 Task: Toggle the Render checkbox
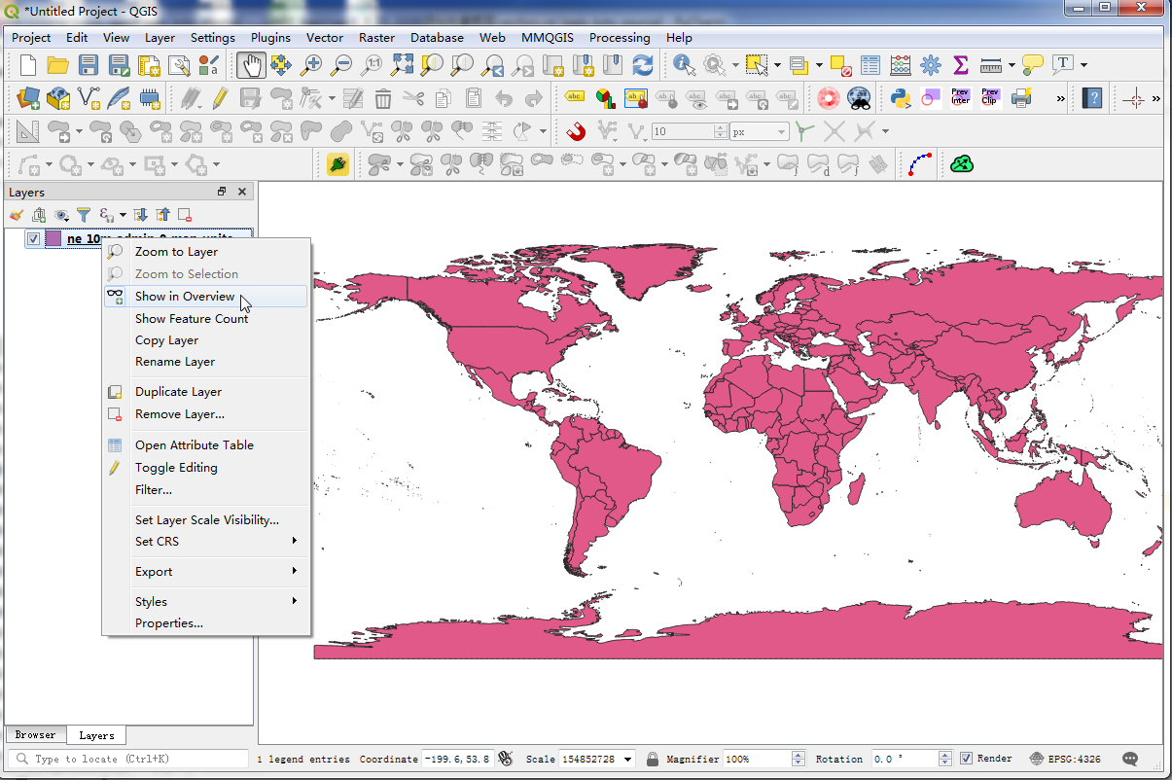coord(966,759)
